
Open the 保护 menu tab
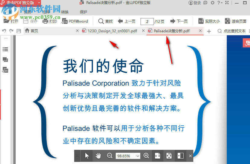coord(84,12)
